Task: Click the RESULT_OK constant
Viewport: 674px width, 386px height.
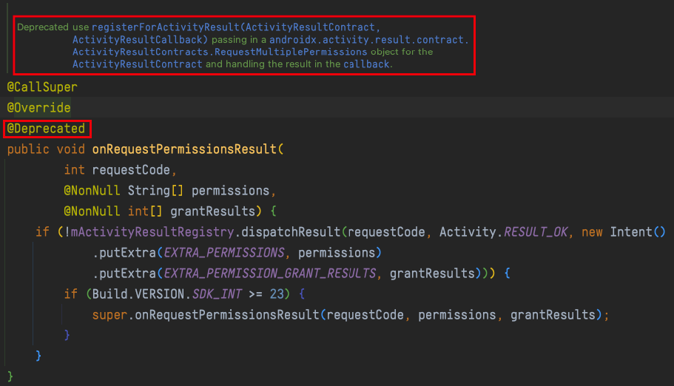Action: coord(536,232)
